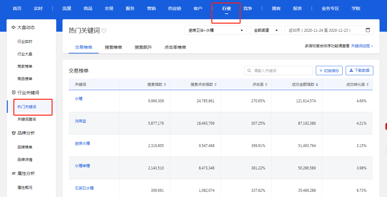Open 关键词查询 in the sidebar
This screenshot has width=387, height=197.
tap(27, 119)
